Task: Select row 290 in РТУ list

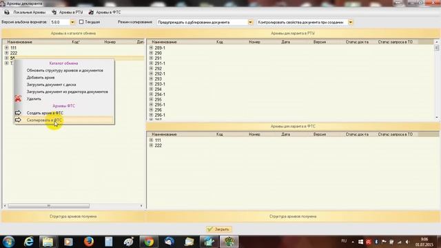Action: pyautogui.click(x=158, y=53)
